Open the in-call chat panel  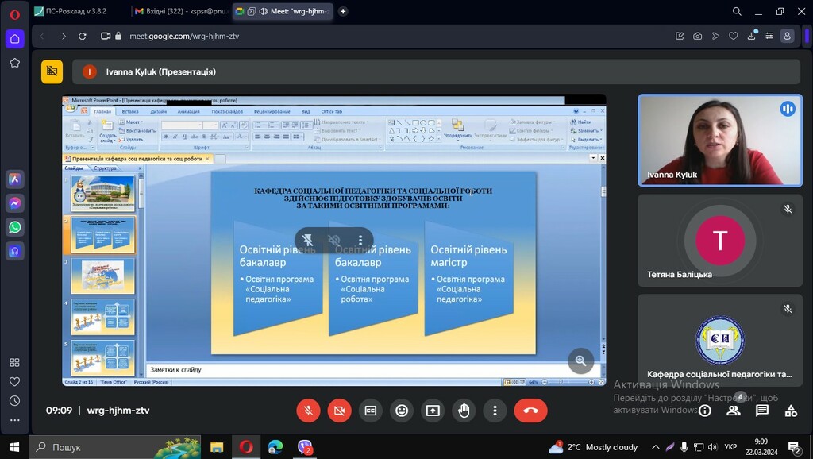(x=762, y=411)
